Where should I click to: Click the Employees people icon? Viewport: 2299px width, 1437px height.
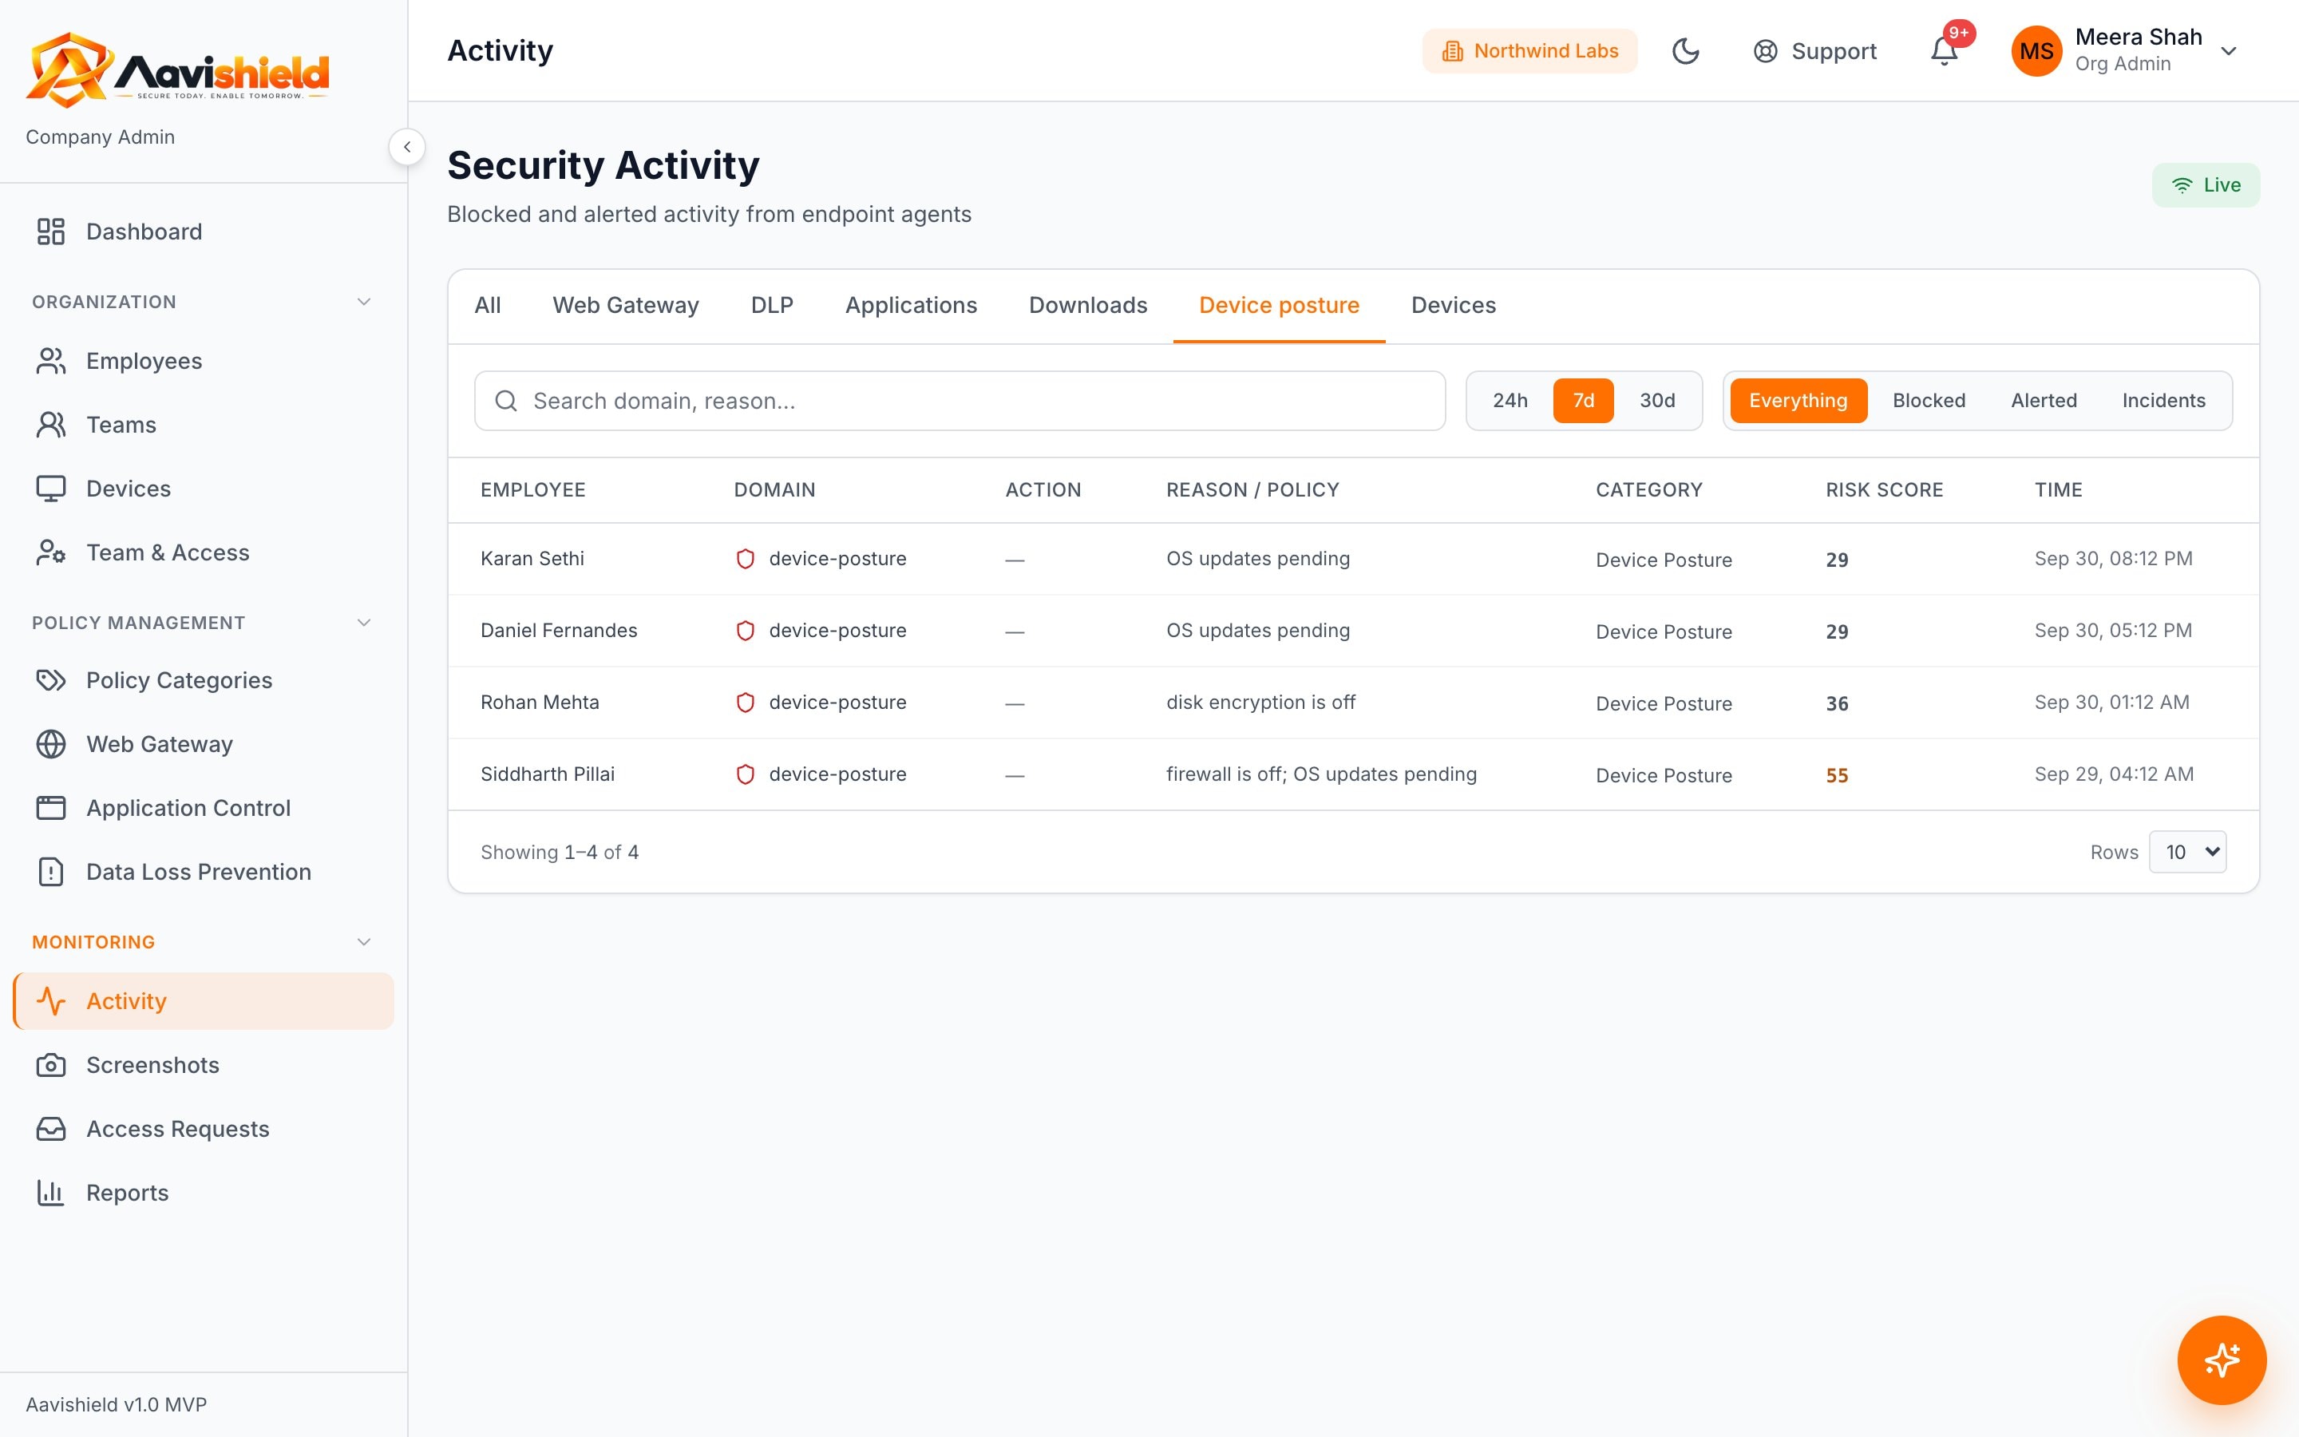[x=50, y=361]
